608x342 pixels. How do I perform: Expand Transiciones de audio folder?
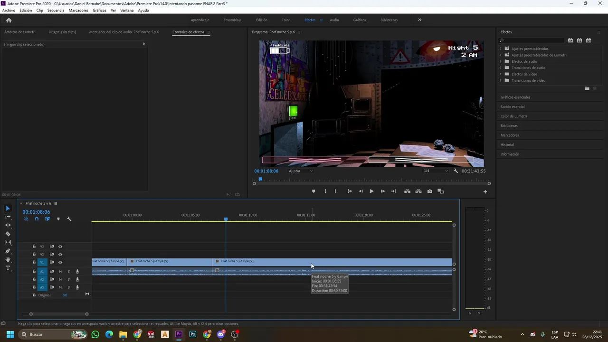pos(500,68)
